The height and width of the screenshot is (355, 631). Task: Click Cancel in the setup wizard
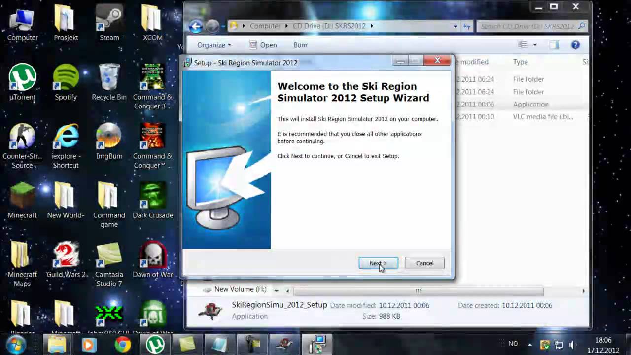tap(424, 263)
